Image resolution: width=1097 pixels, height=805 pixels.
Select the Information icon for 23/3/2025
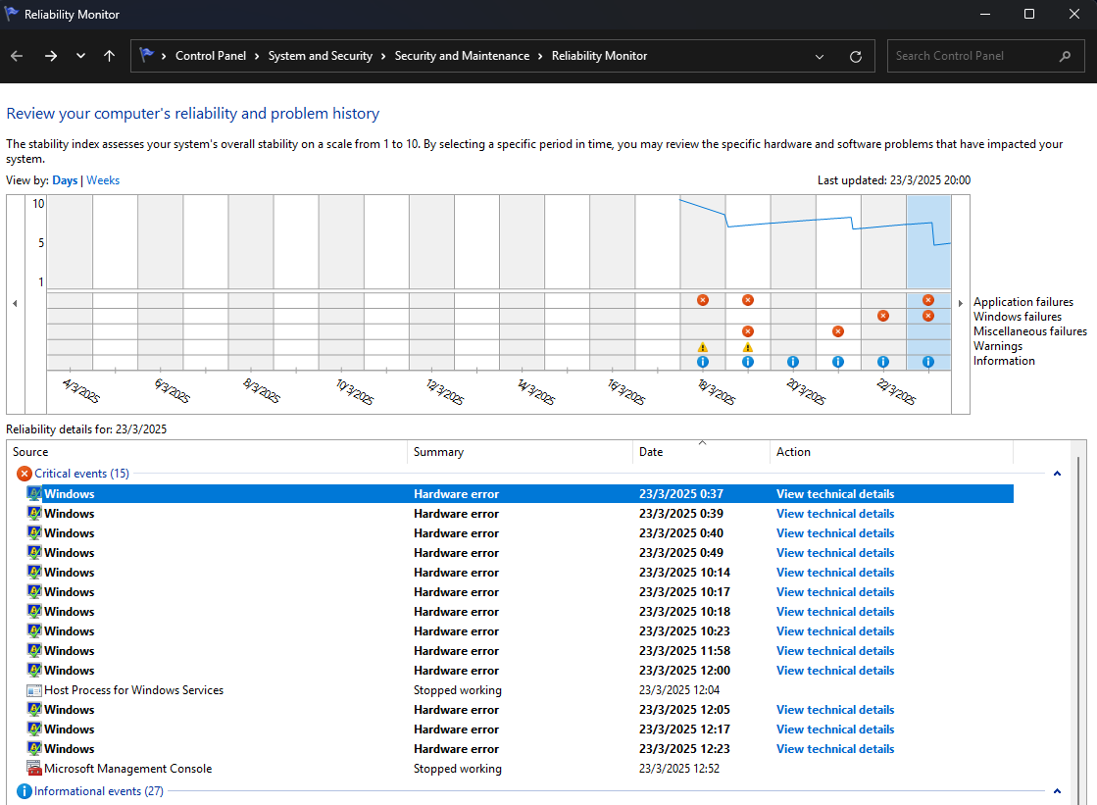928,362
